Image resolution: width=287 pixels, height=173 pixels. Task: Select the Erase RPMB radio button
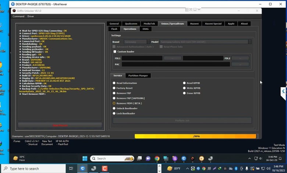pos(184,93)
